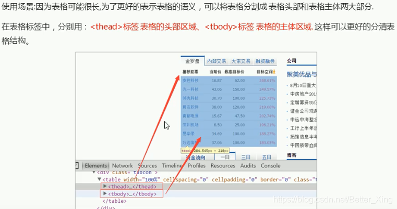Select the Elements devtools tab
This screenshot has height=209, width=397.
pos(95,165)
